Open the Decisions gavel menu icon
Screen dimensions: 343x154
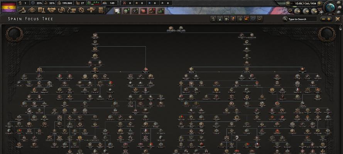click(x=22, y=10)
